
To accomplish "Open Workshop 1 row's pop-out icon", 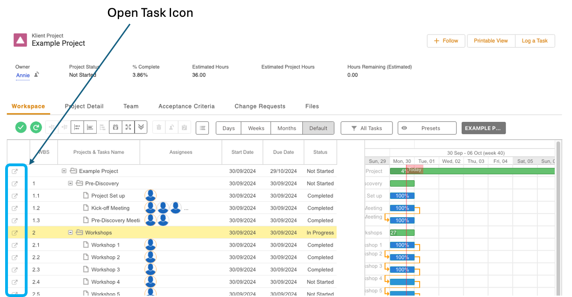I will (x=14, y=245).
